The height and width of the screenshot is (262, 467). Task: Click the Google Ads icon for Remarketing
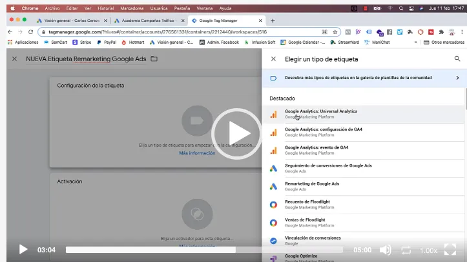(x=273, y=187)
